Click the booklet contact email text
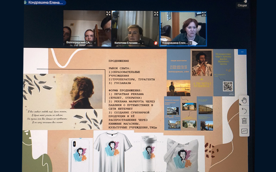Screen dimensions: 276x172 coord(178,72)
